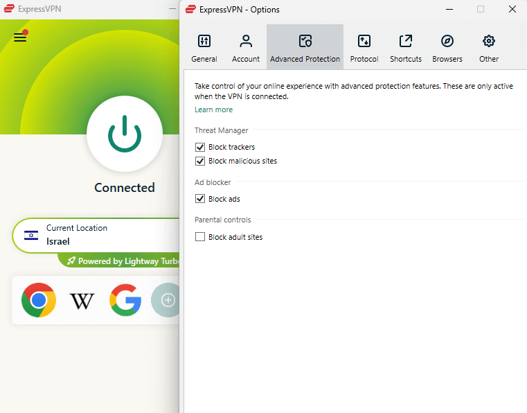Uncheck Block ads checkbox
527x413 pixels.
200,199
